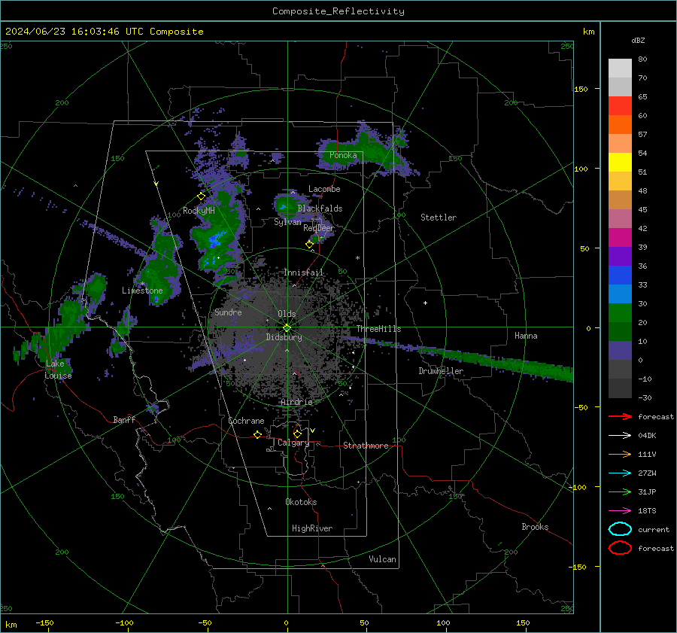
Task: Pick the yellow 54 dBZ color swatch
Action: 620,162
